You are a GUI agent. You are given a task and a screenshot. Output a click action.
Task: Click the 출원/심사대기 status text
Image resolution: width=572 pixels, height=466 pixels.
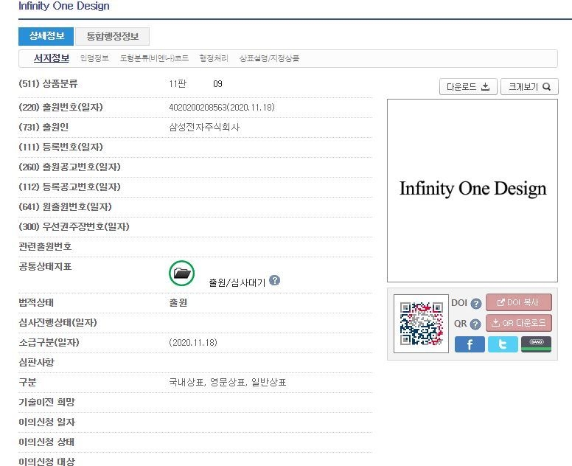click(x=237, y=282)
